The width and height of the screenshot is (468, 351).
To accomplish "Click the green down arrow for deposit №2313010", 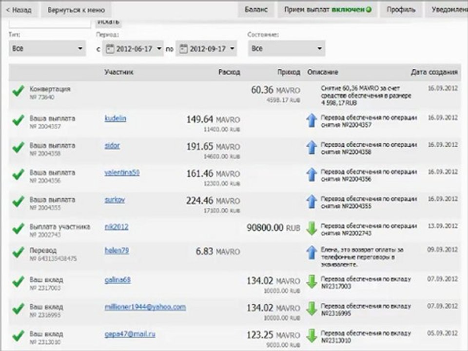I will [x=312, y=336].
